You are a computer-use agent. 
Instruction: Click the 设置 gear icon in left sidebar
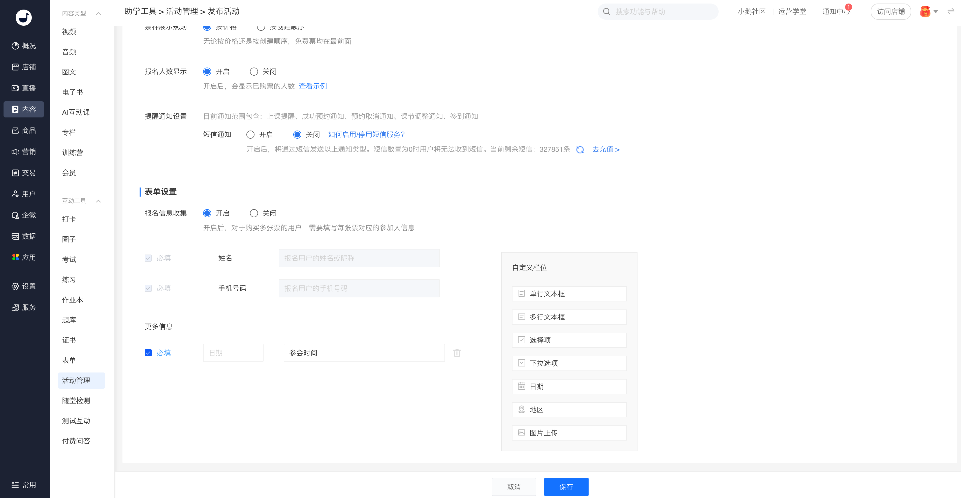pyautogui.click(x=15, y=286)
